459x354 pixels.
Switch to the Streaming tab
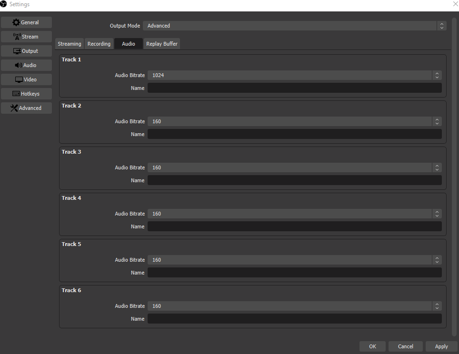tap(70, 44)
